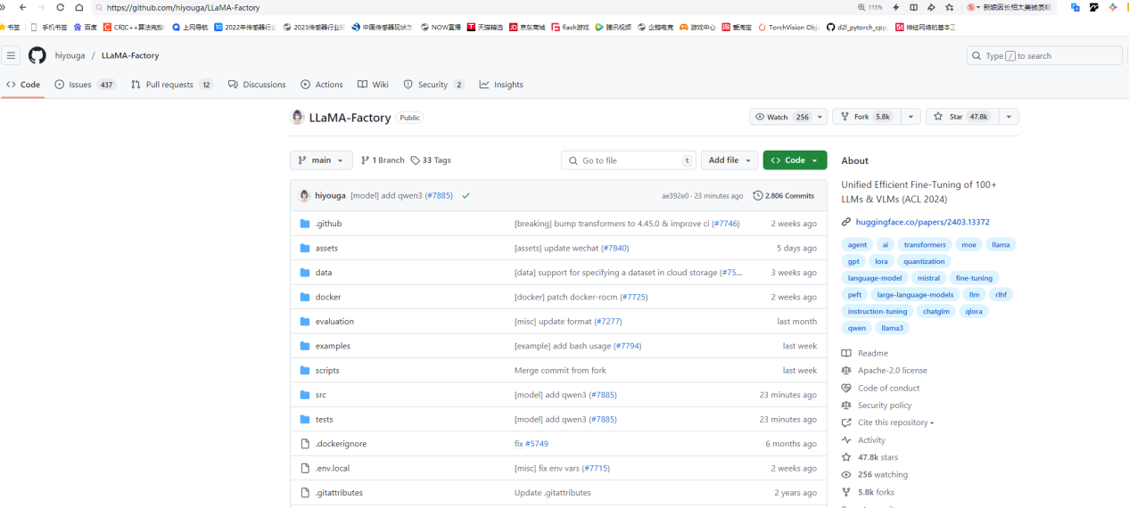Image resolution: width=1129 pixels, height=508 pixels.
Task: Open the Pull requests tab
Action: (172, 85)
